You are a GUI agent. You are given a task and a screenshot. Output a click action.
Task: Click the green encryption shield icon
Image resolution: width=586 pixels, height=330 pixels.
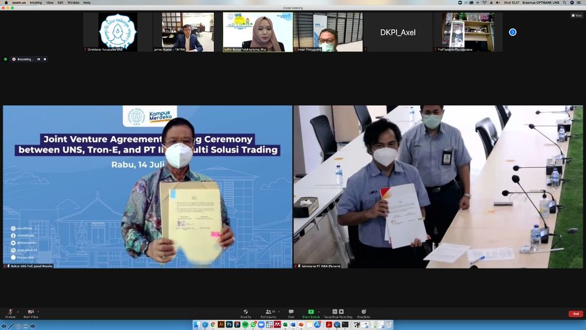[x=5, y=59]
